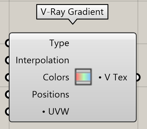Select the Positions input parameter label
This screenshot has height=129, width=147.
click(51, 94)
